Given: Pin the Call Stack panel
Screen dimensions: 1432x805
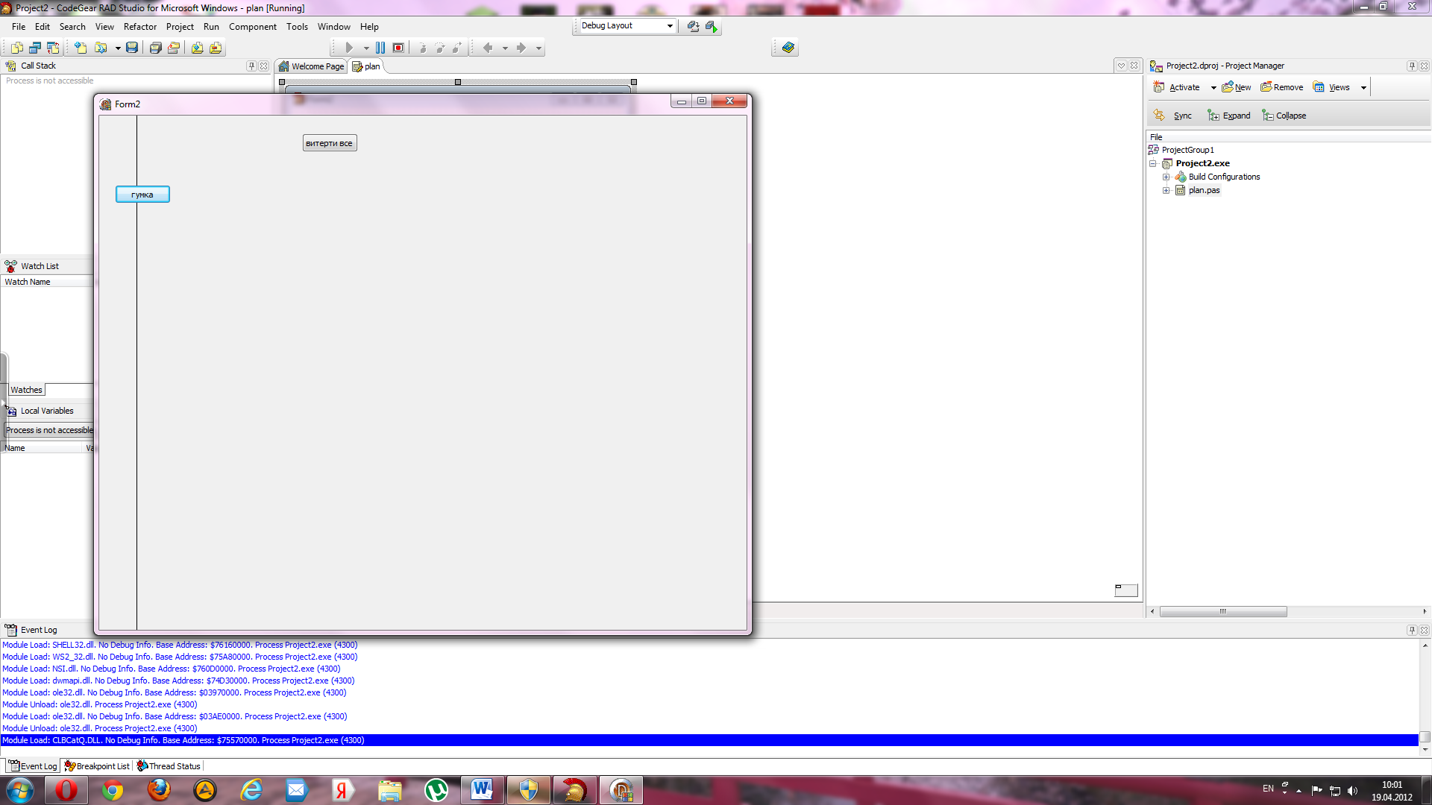Looking at the screenshot, I should 251,66.
